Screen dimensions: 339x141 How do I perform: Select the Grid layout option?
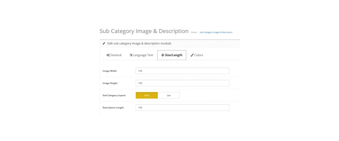click(147, 95)
